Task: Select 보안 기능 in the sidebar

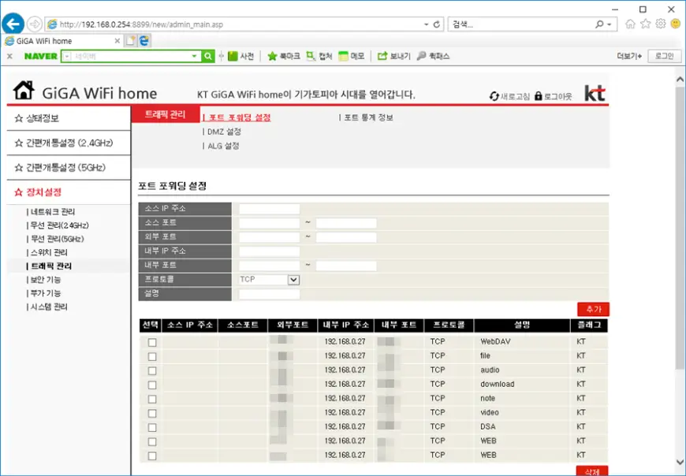Action: click(46, 280)
